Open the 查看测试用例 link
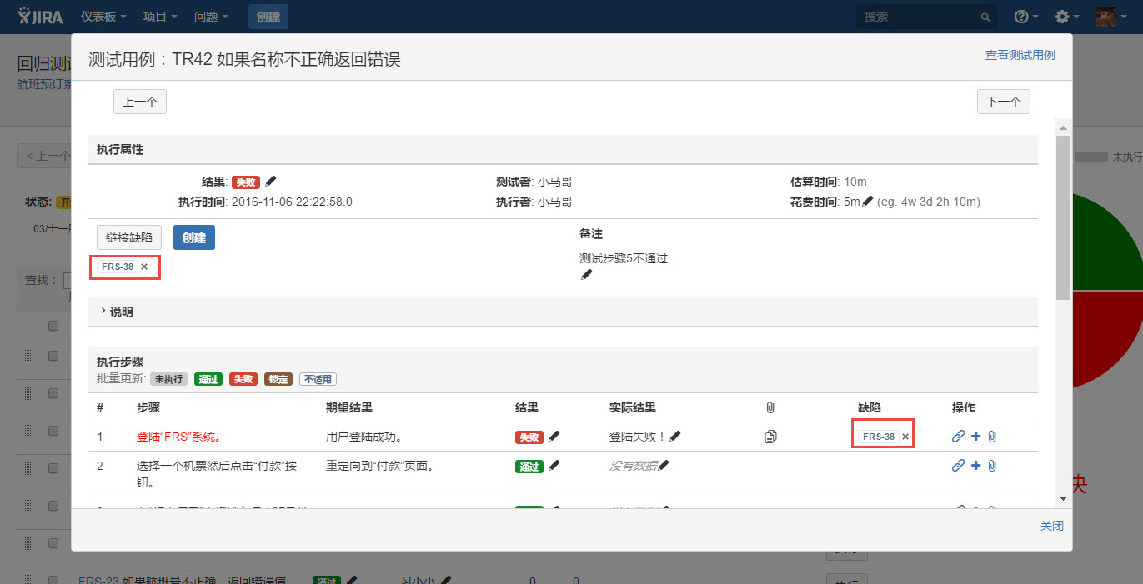Screen dimensions: 1143x584 pyautogui.click(x=1020, y=55)
